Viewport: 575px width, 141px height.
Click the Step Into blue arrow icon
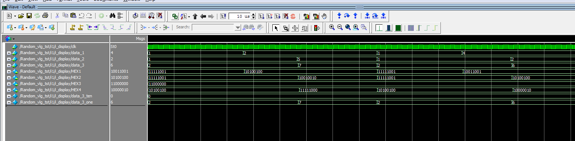pyautogui.click(x=339, y=16)
